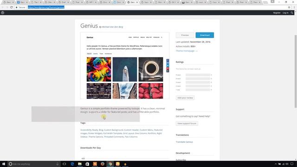Image resolution: width=297 pixels, height=167 pixels.
Task: Click the Full Width Template tag
Action: (112, 133)
